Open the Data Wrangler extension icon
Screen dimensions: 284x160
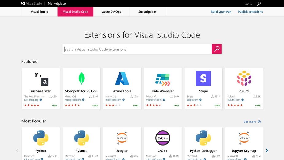pos(162,79)
